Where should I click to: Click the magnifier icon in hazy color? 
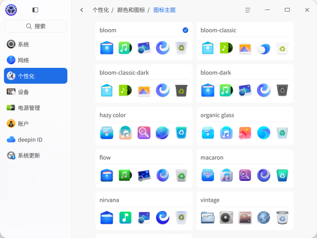point(144,133)
